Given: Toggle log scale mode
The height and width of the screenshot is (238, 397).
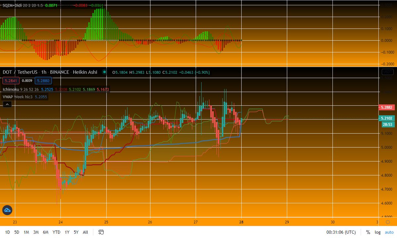Looking at the screenshot, I should [377, 232].
